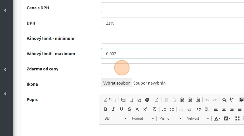Open the Styl dropdown

[115, 118]
